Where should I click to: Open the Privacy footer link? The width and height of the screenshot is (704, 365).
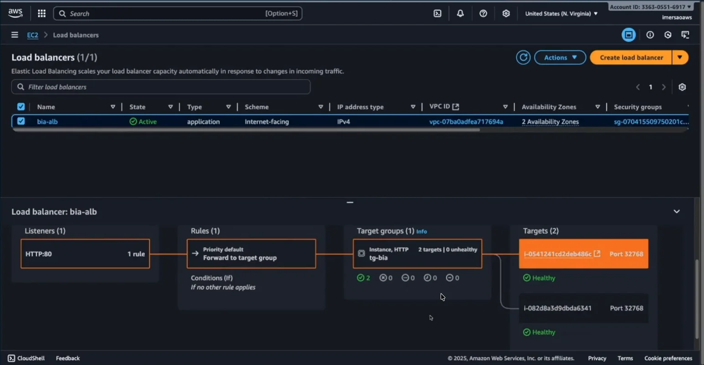pos(597,358)
